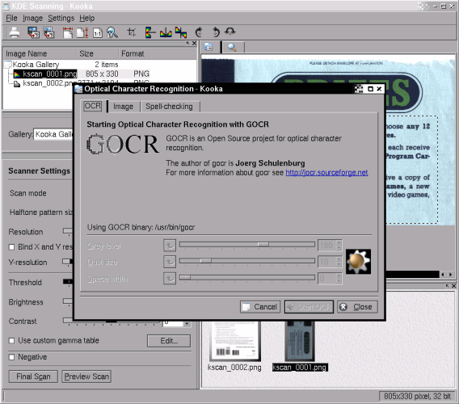The width and height of the screenshot is (459, 404).
Task: Click the Edit... gamma table button
Action: pyautogui.click(x=169, y=341)
